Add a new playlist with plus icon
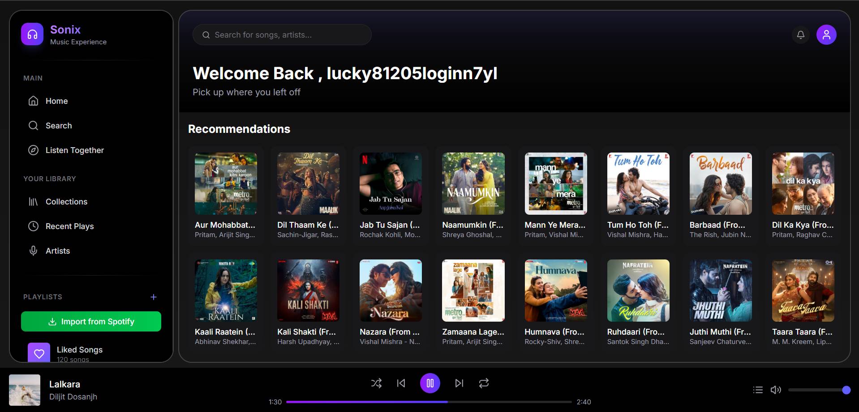Screen dimensions: 859x412 153,297
